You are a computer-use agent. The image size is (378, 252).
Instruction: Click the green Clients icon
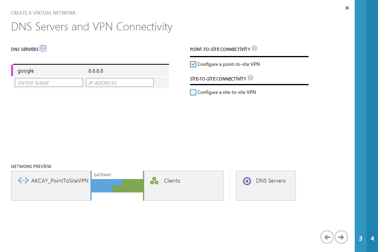click(x=154, y=181)
